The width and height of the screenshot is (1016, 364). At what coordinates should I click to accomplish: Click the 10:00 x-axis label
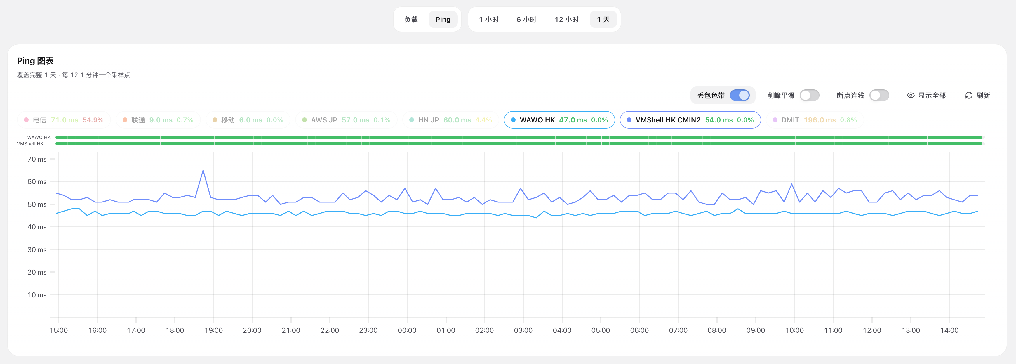pyautogui.click(x=794, y=330)
